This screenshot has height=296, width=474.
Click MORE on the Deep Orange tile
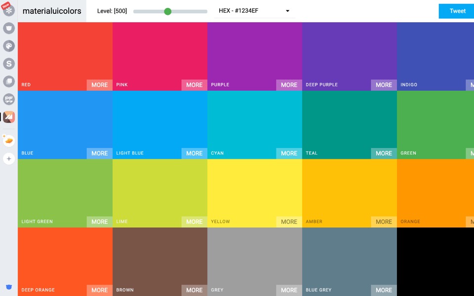[99, 290]
